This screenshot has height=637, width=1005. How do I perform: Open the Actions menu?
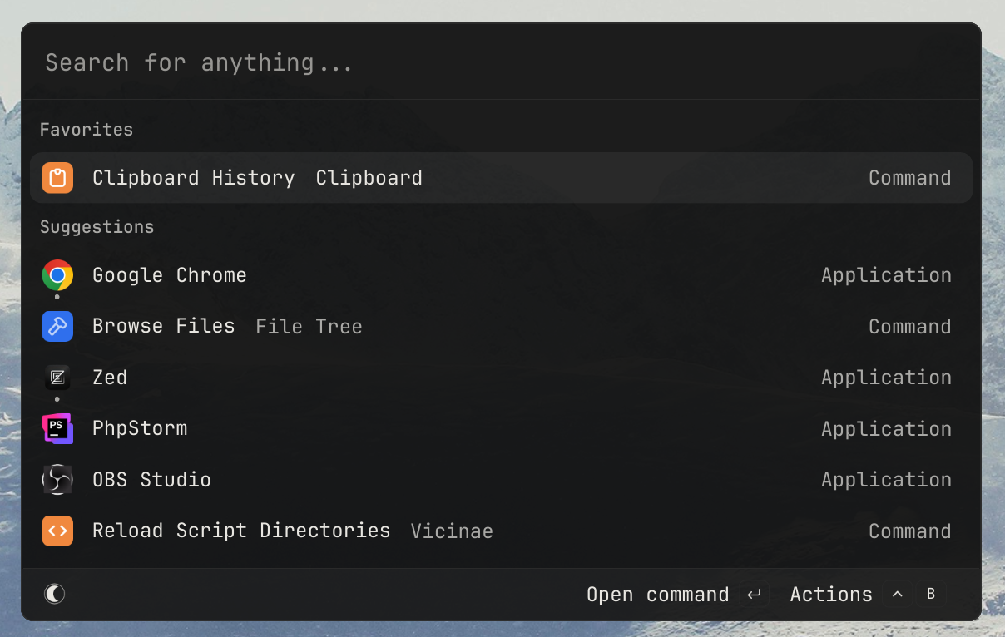pyautogui.click(x=830, y=595)
